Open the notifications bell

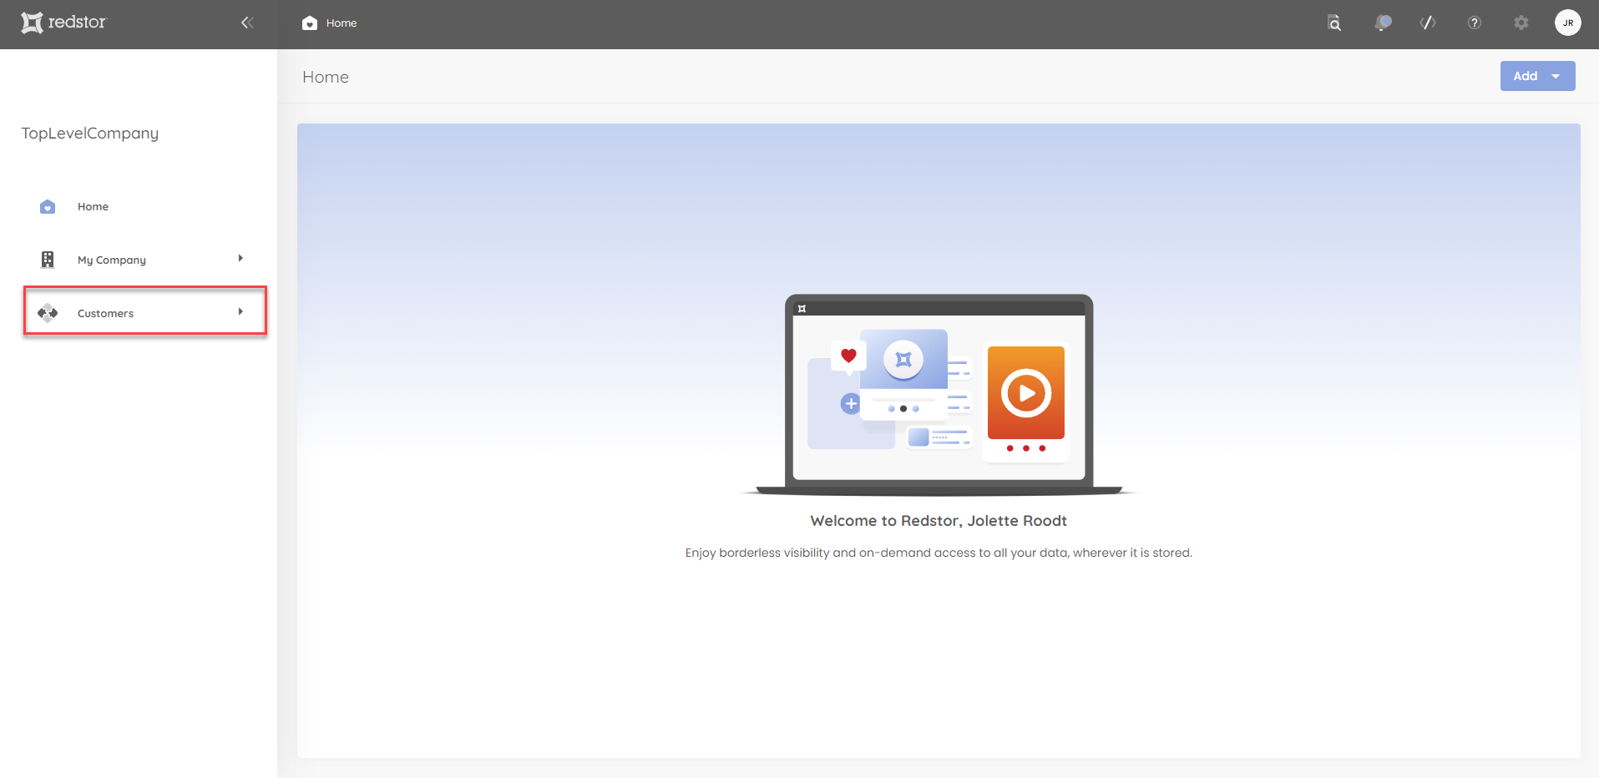[x=1383, y=23]
